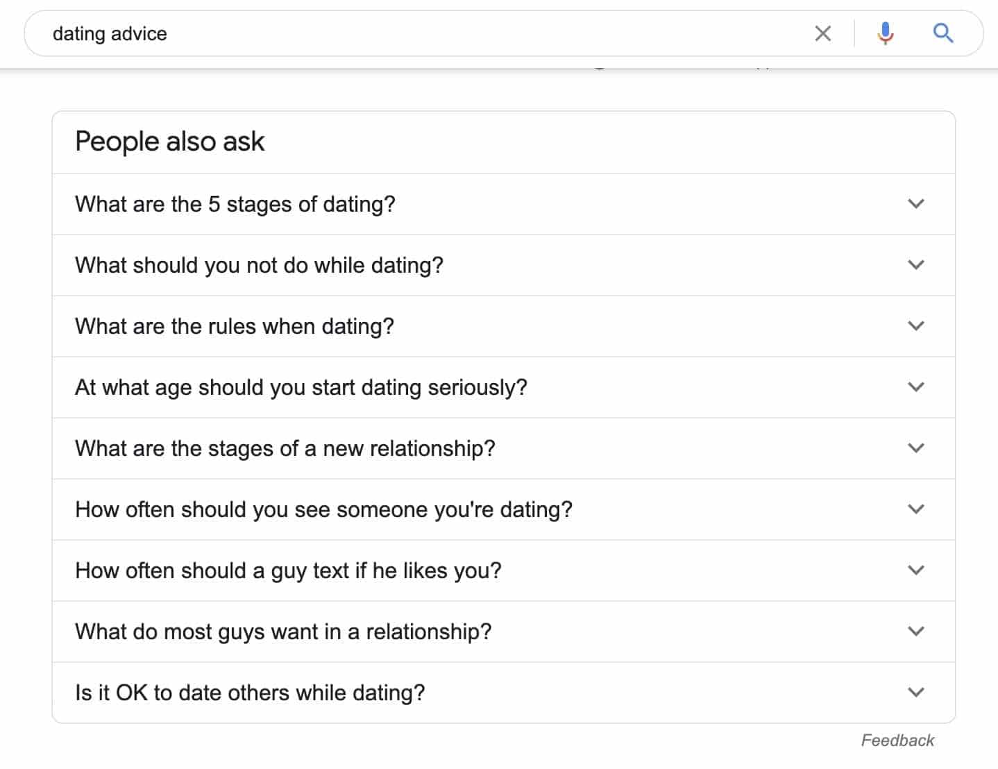
Task: Click the 'People also ask' heading
Action: (x=170, y=142)
